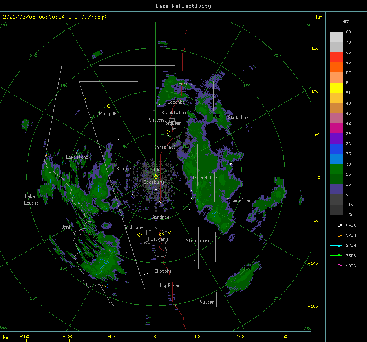The width and height of the screenshot is (367, 342).
Task: Click the yellow diamond marker below Cochrane
Action: click(139, 235)
